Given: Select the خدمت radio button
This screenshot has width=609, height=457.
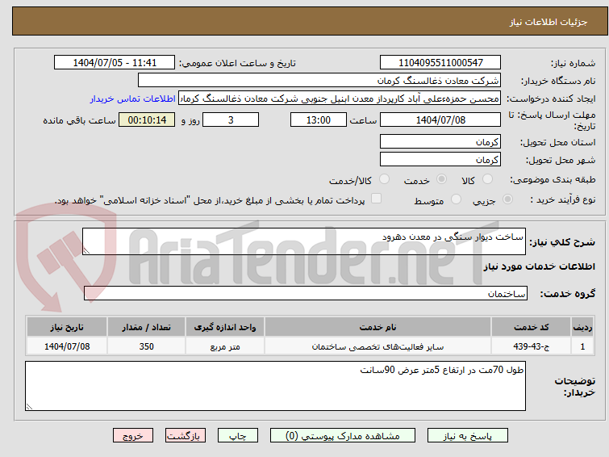Looking at the screenshot, I should 441,179.
